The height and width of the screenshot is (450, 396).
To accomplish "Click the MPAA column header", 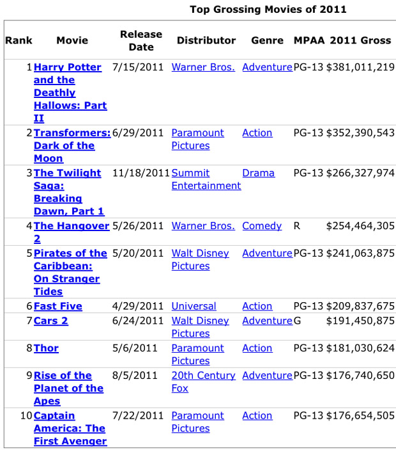I will pos(309,40).
